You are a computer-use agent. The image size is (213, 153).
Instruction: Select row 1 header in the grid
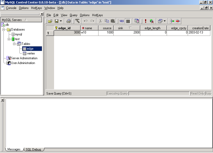click(50, 33)
